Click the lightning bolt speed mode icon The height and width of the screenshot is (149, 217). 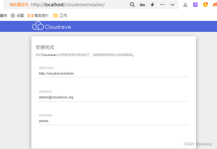152,5
